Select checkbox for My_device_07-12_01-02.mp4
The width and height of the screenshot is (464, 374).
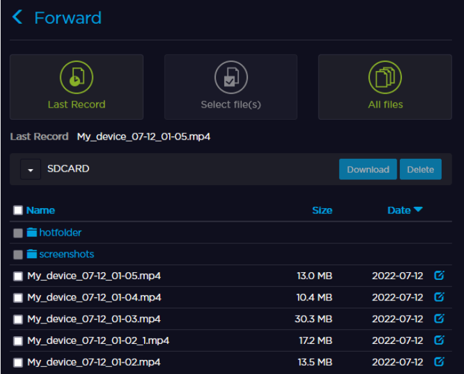(x=18, y=362)
